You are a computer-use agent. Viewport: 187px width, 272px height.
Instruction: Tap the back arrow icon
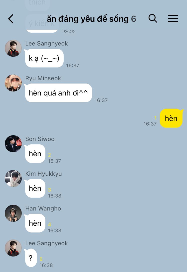[x=11, y=19]
